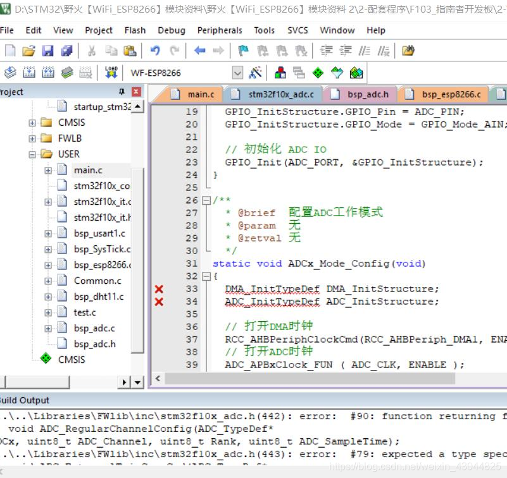Click the New file icon
507x478 pixels.
pos(10,51)
